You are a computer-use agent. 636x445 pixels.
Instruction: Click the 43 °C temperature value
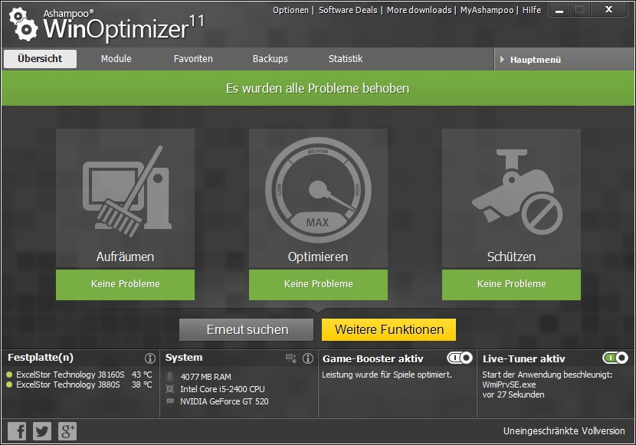tap(142, 375)
